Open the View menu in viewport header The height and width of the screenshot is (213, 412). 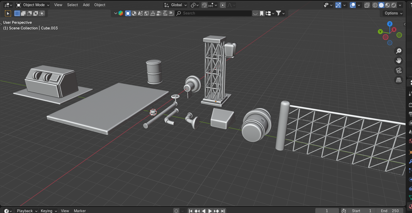tap(58, 5)
